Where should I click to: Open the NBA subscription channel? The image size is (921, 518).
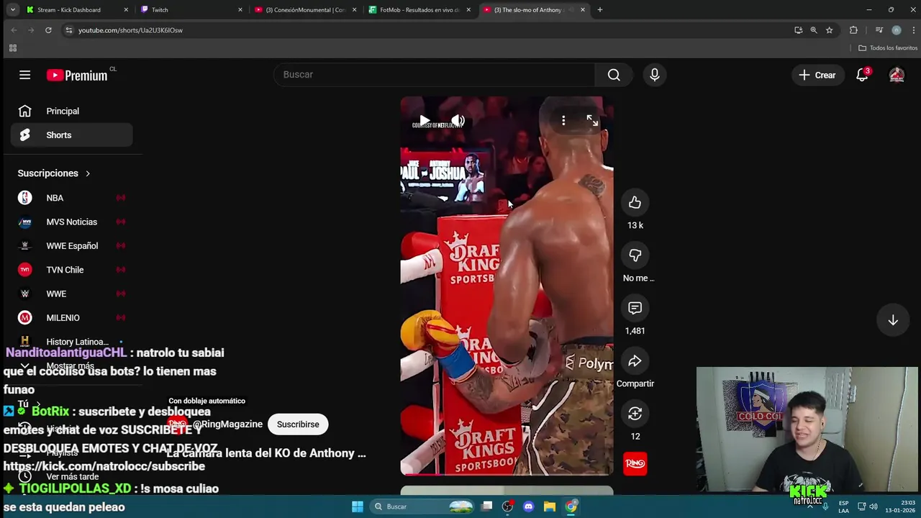coord(71,198)
